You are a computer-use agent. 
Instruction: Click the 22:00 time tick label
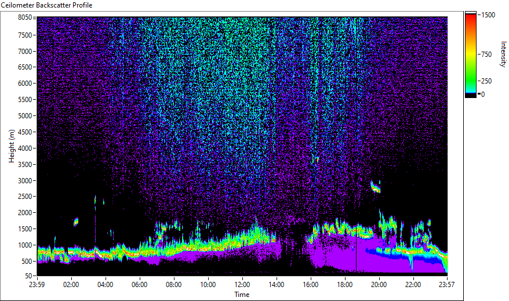tap(413, 285)
